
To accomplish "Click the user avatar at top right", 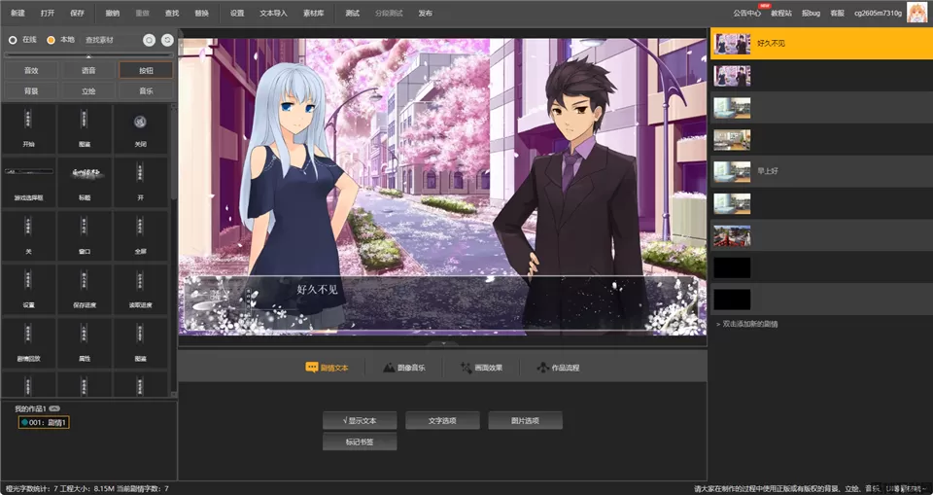I will [x=916, y=13].
